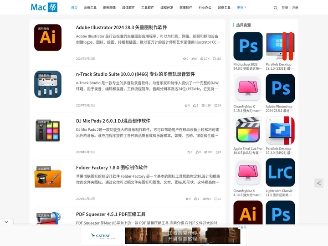
Task: Open Parallels Desktop 18.1.0 sidebar icon
Action: click(280, 46)
